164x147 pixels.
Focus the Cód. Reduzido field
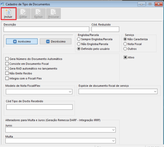[105, 29]
